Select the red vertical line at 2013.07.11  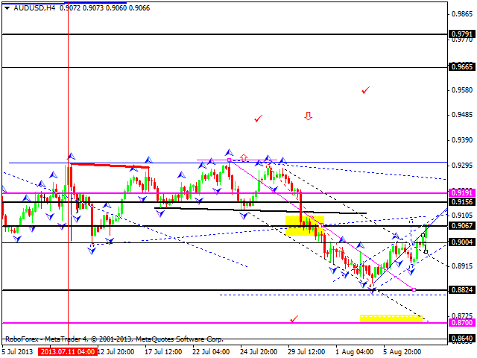tap(68, 174)
